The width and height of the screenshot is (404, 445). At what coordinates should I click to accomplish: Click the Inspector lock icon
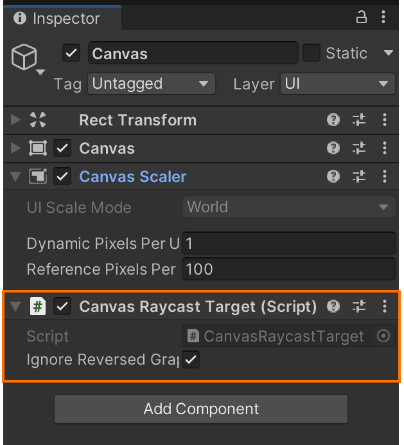[362, 19]
